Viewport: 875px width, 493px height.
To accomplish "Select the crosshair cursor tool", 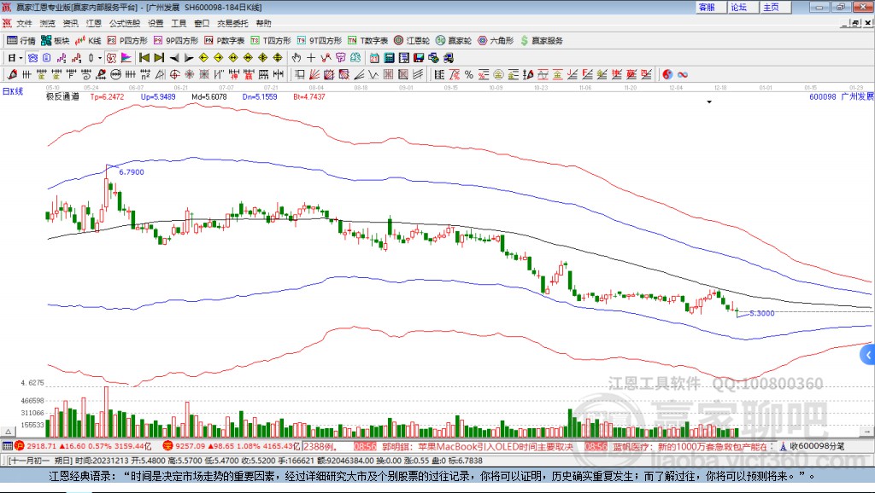I will [311, 58].
